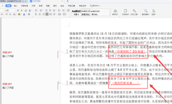172x104 pixels.
Task: Expand the font color dropdown arrow
Action: 26,14
